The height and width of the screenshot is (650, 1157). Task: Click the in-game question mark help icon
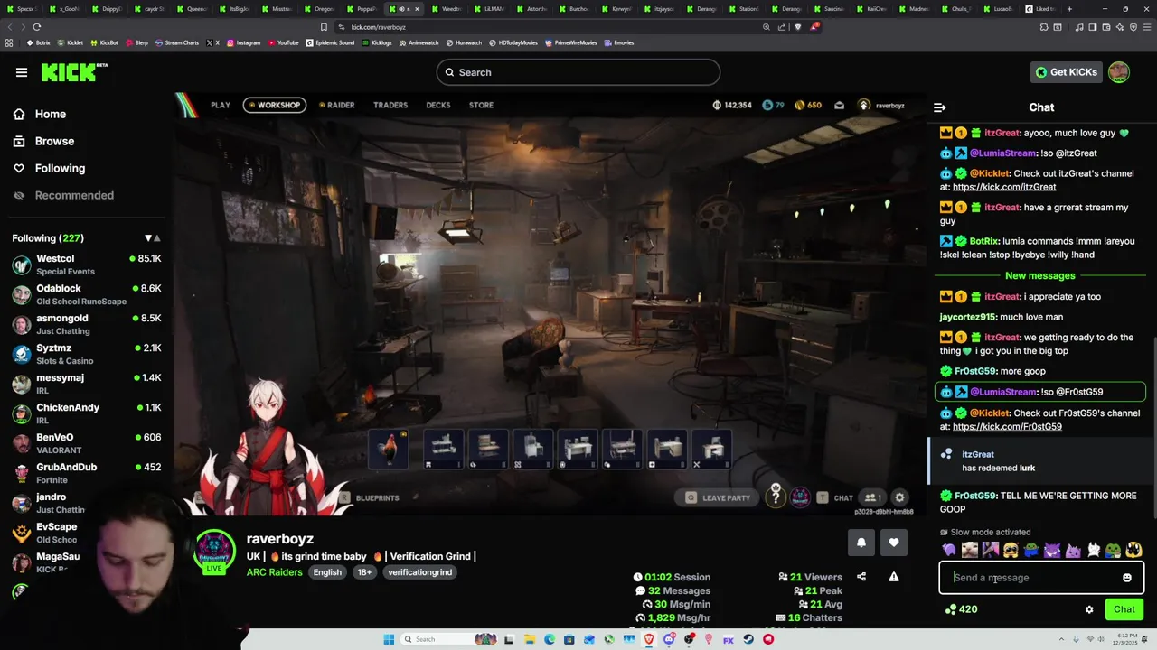click(x=776, y=497)
